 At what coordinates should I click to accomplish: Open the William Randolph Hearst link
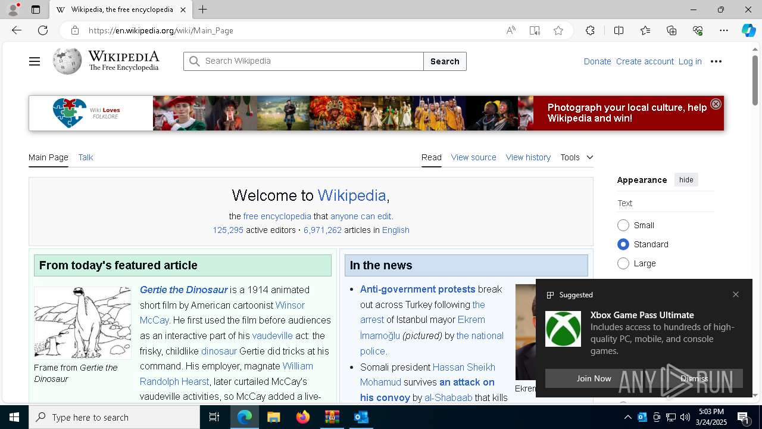coord(226,374)
